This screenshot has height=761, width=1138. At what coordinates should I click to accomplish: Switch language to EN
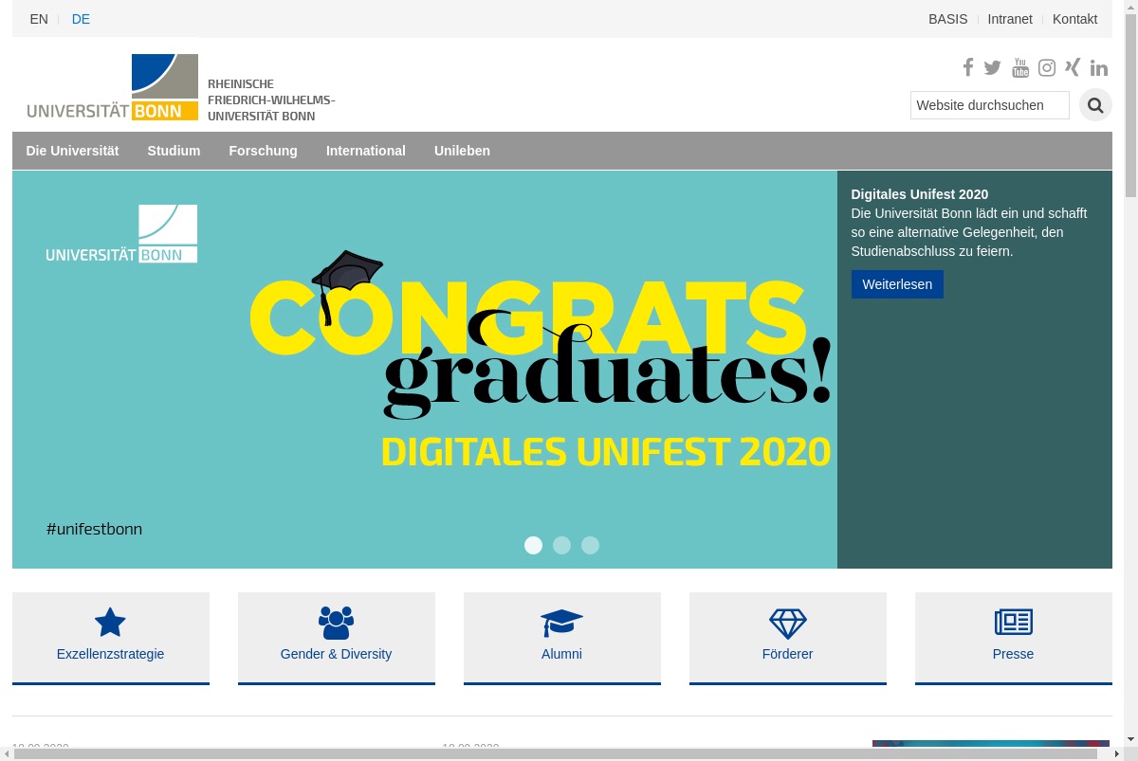point(39,19)
